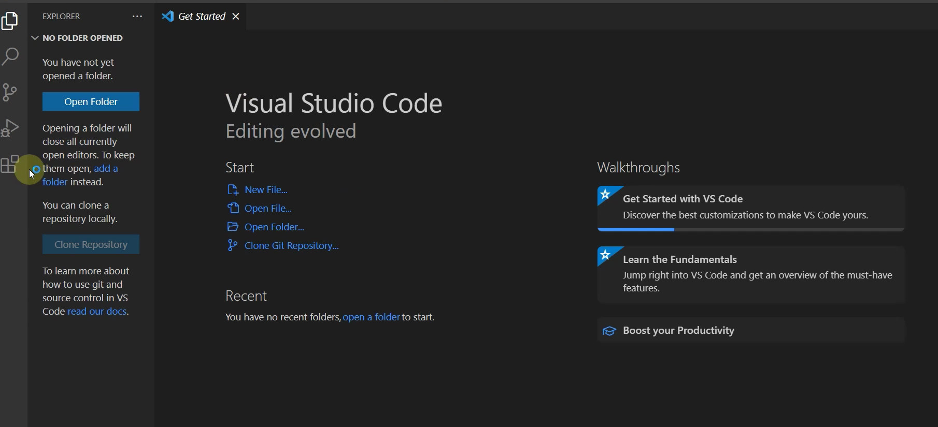Open the Explorer view in activity bar

point(10,21)
